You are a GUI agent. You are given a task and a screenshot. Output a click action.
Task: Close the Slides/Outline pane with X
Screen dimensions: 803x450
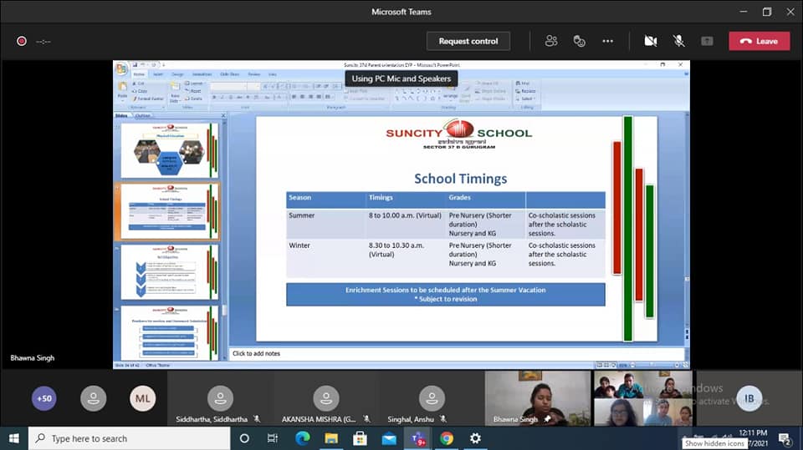tap(223, 115)
